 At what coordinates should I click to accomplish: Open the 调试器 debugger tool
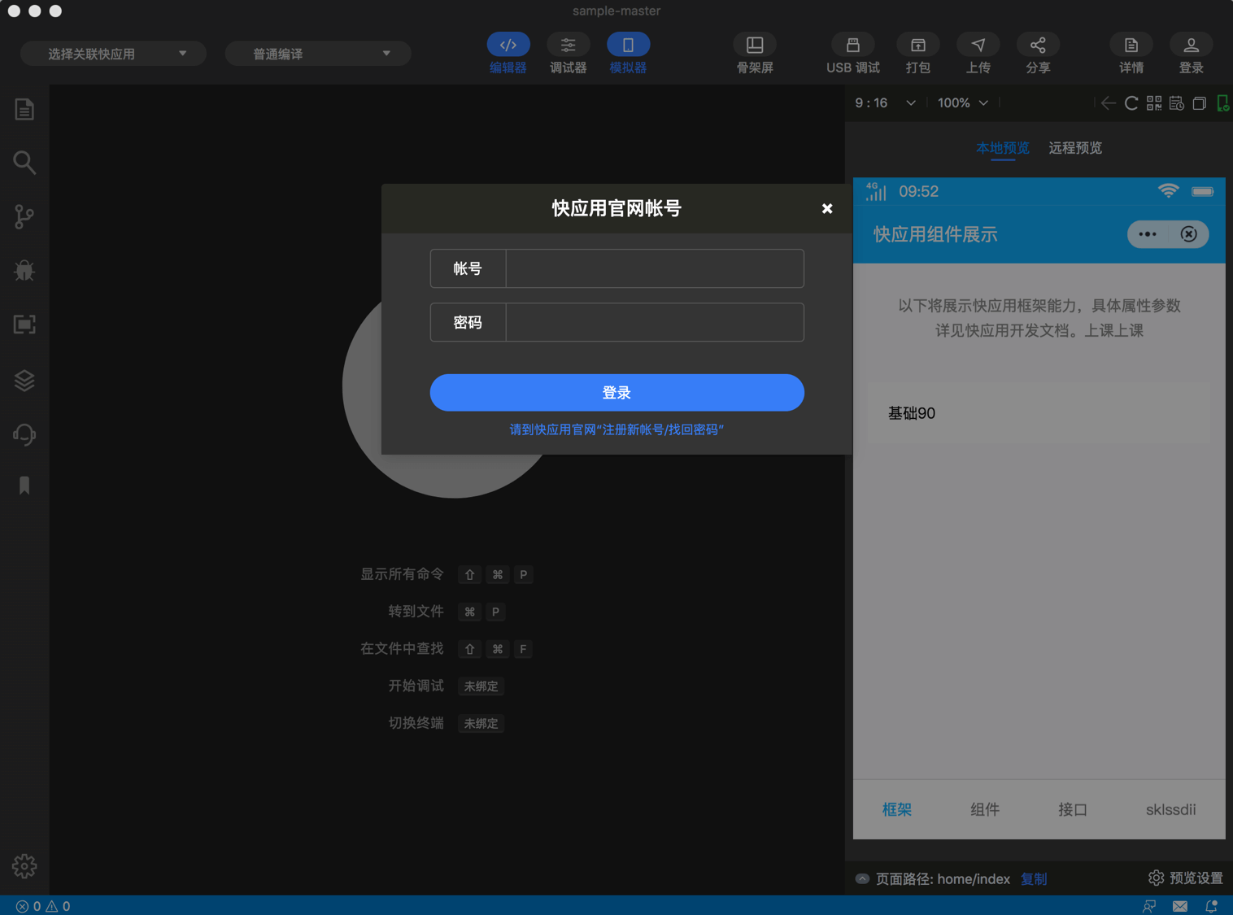[568, 53]
